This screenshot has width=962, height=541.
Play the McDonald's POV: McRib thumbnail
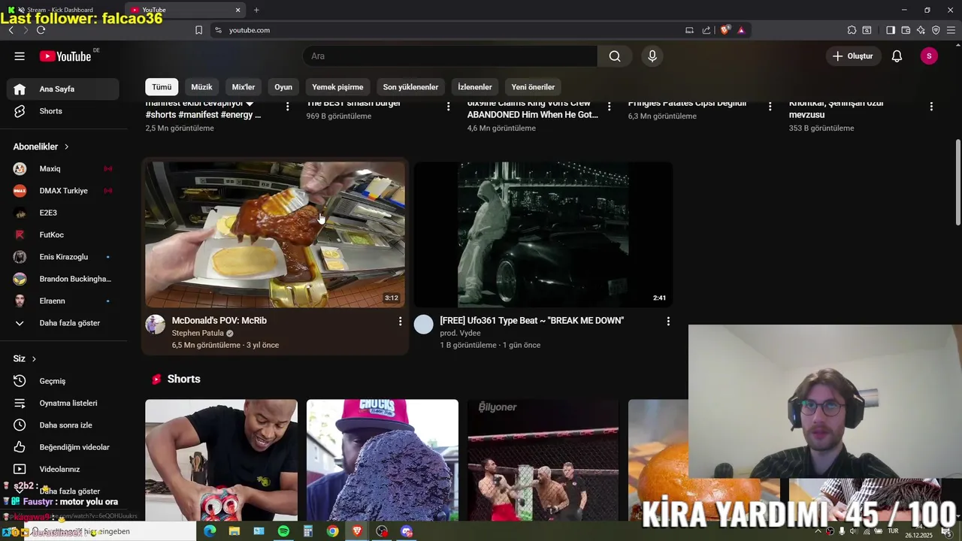point(275,234)
